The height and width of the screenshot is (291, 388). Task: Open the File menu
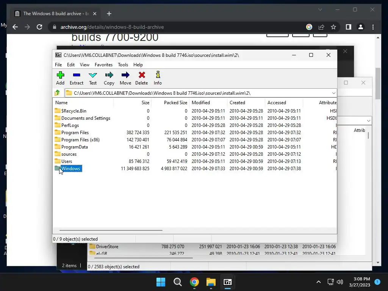[x=58, y=64]
